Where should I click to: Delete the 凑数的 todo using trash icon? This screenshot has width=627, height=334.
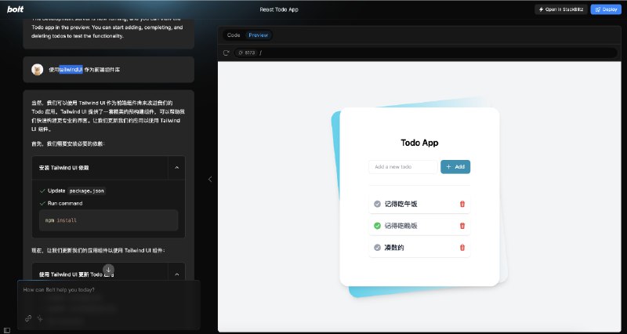[x=462, y=247]
